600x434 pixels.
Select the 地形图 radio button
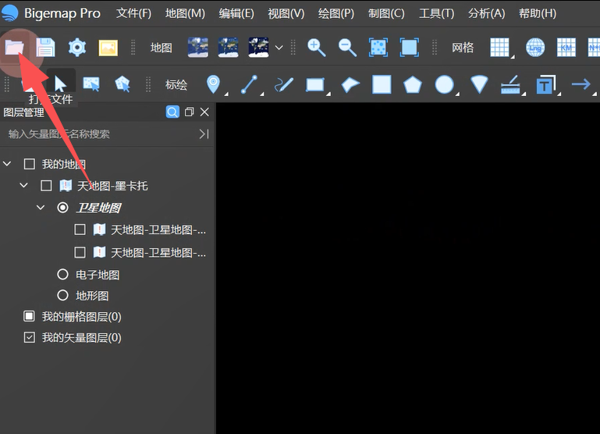62,296
